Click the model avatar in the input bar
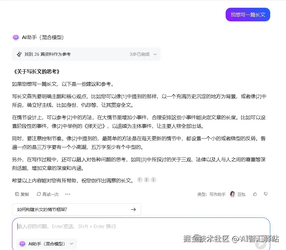Screen dimensions: 286x250 coord(22,244)
